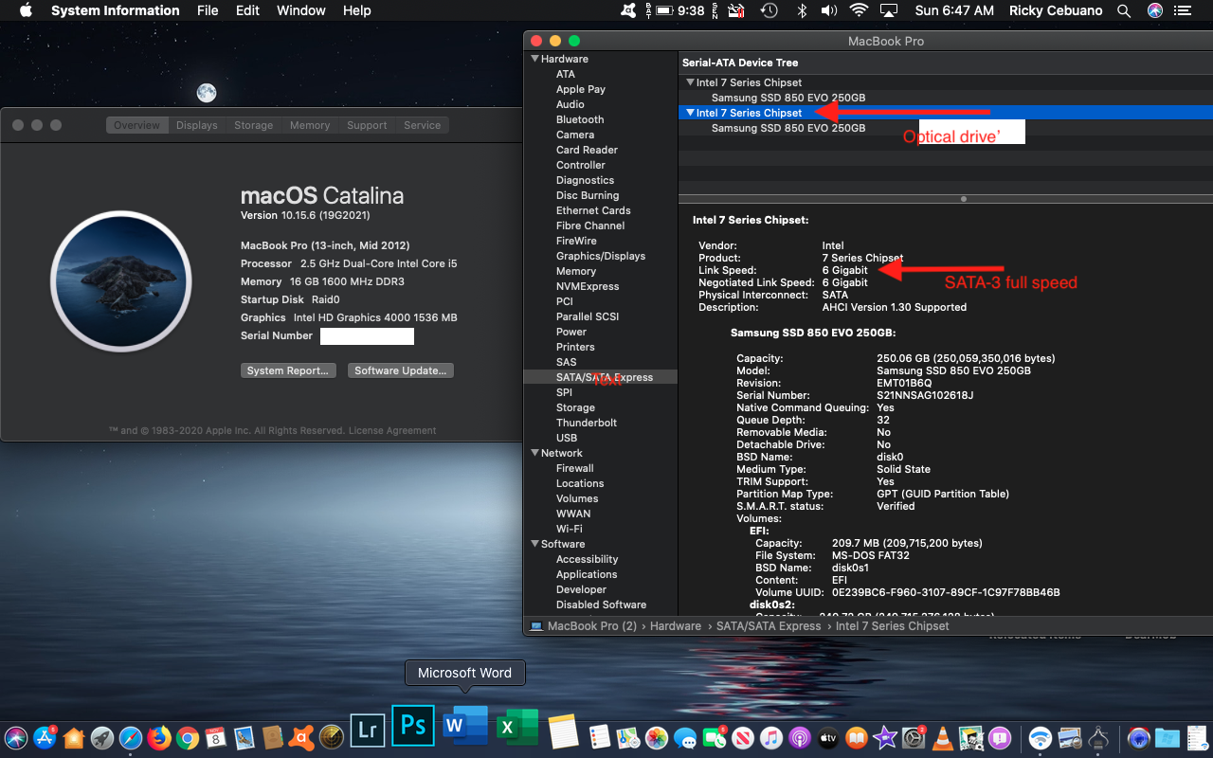Open Microsoft Word in the Dock
Image resolution: width=1213 pixels, height=758 pixels.
(x=464, y=726)
